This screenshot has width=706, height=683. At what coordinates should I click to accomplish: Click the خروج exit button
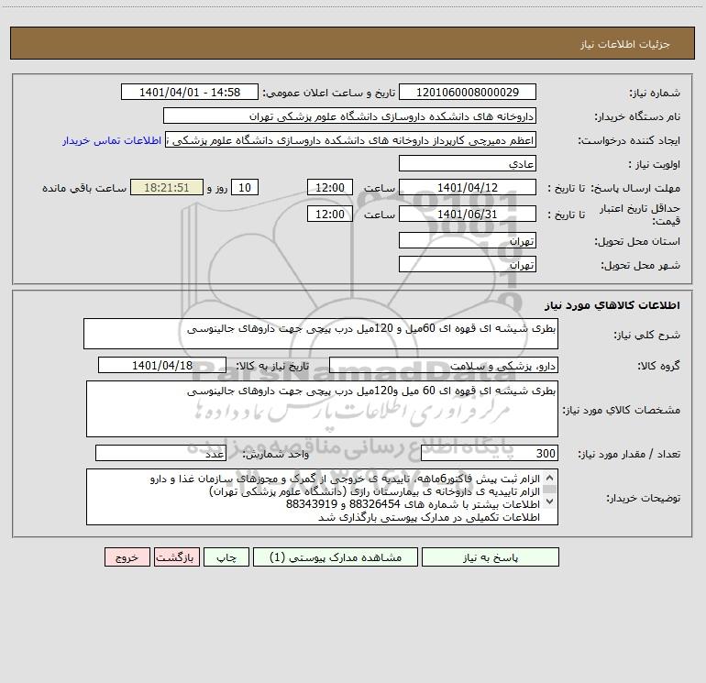click(127, 557)
